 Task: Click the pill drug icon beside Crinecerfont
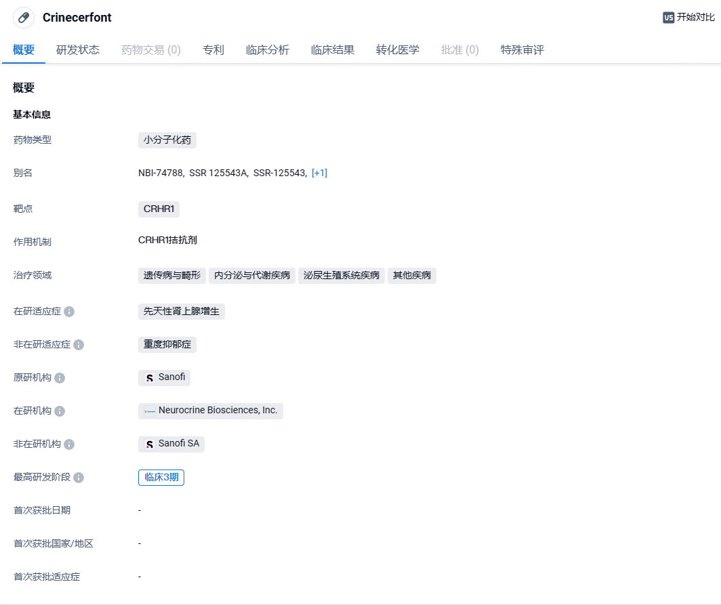click(24, 18)
